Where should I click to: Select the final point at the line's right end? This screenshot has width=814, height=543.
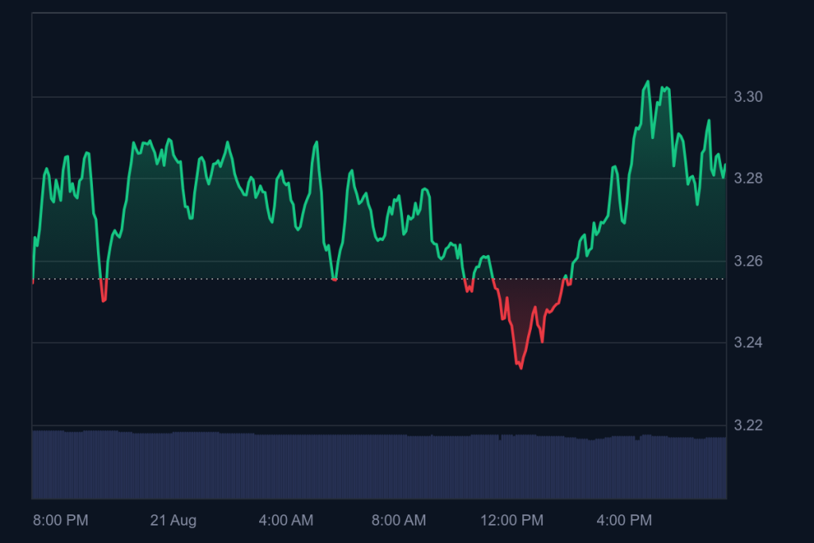[725, 165]
